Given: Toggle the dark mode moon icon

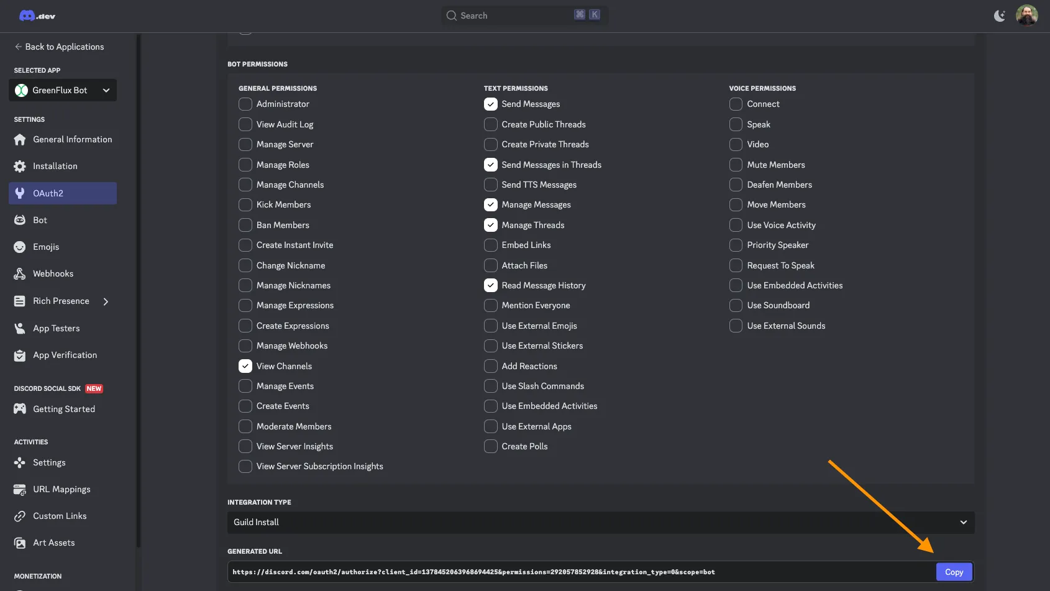Looking at the screenshot, I should pyautogui.click(x=999, y=16).
